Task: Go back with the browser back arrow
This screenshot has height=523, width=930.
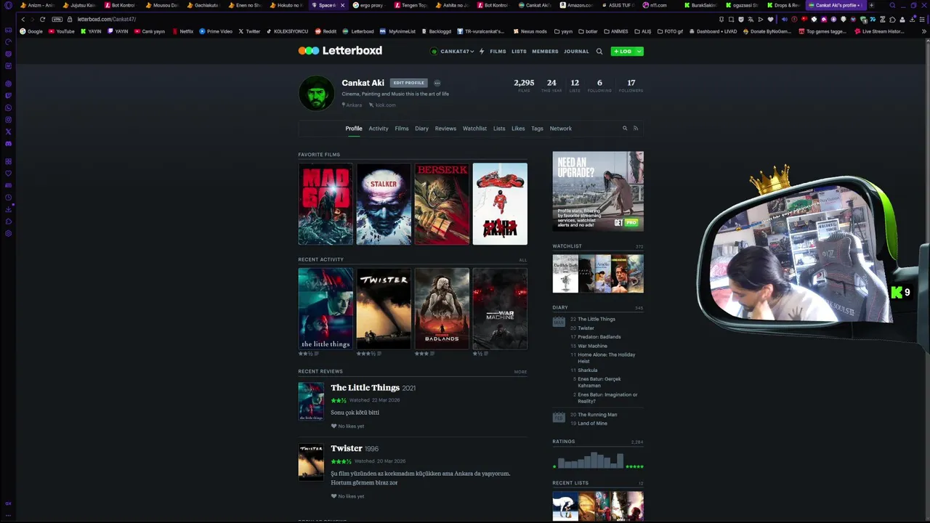Action: tap(23, 19)
